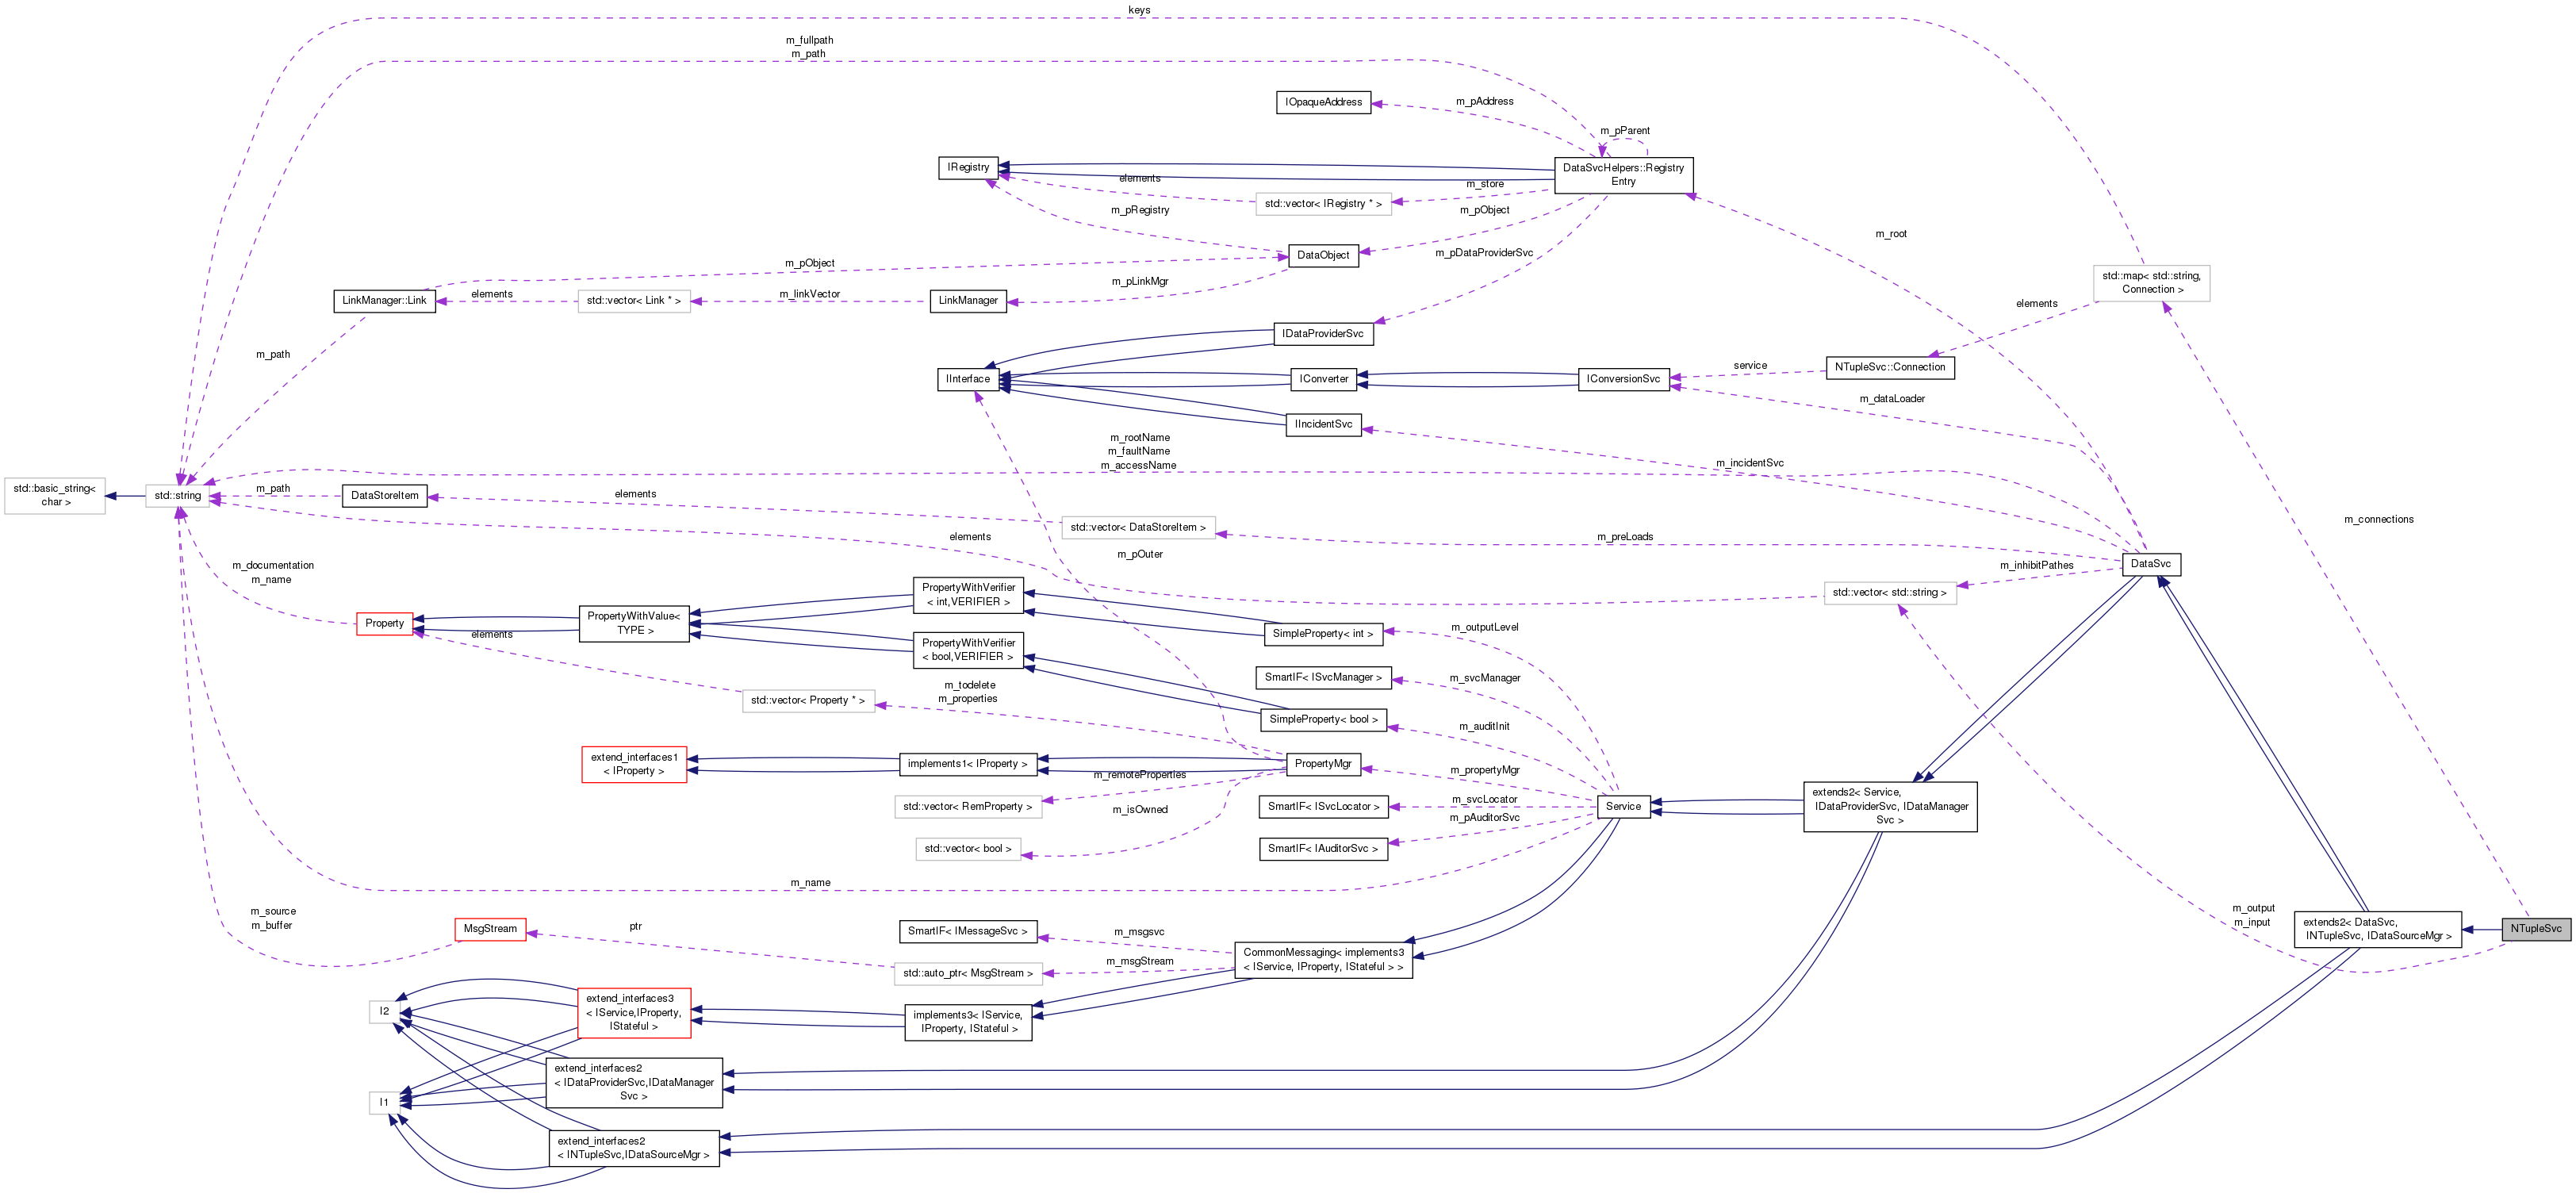The width and height of the screenshot is (2576, 1193).
Task: Open the IConversionSvc class box
Action: click(1623, 379)
